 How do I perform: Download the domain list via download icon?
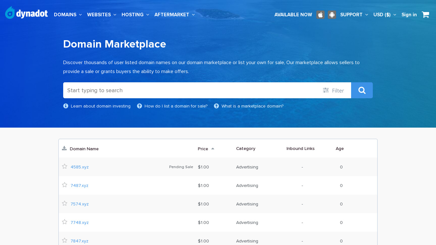tap(64, 148)
